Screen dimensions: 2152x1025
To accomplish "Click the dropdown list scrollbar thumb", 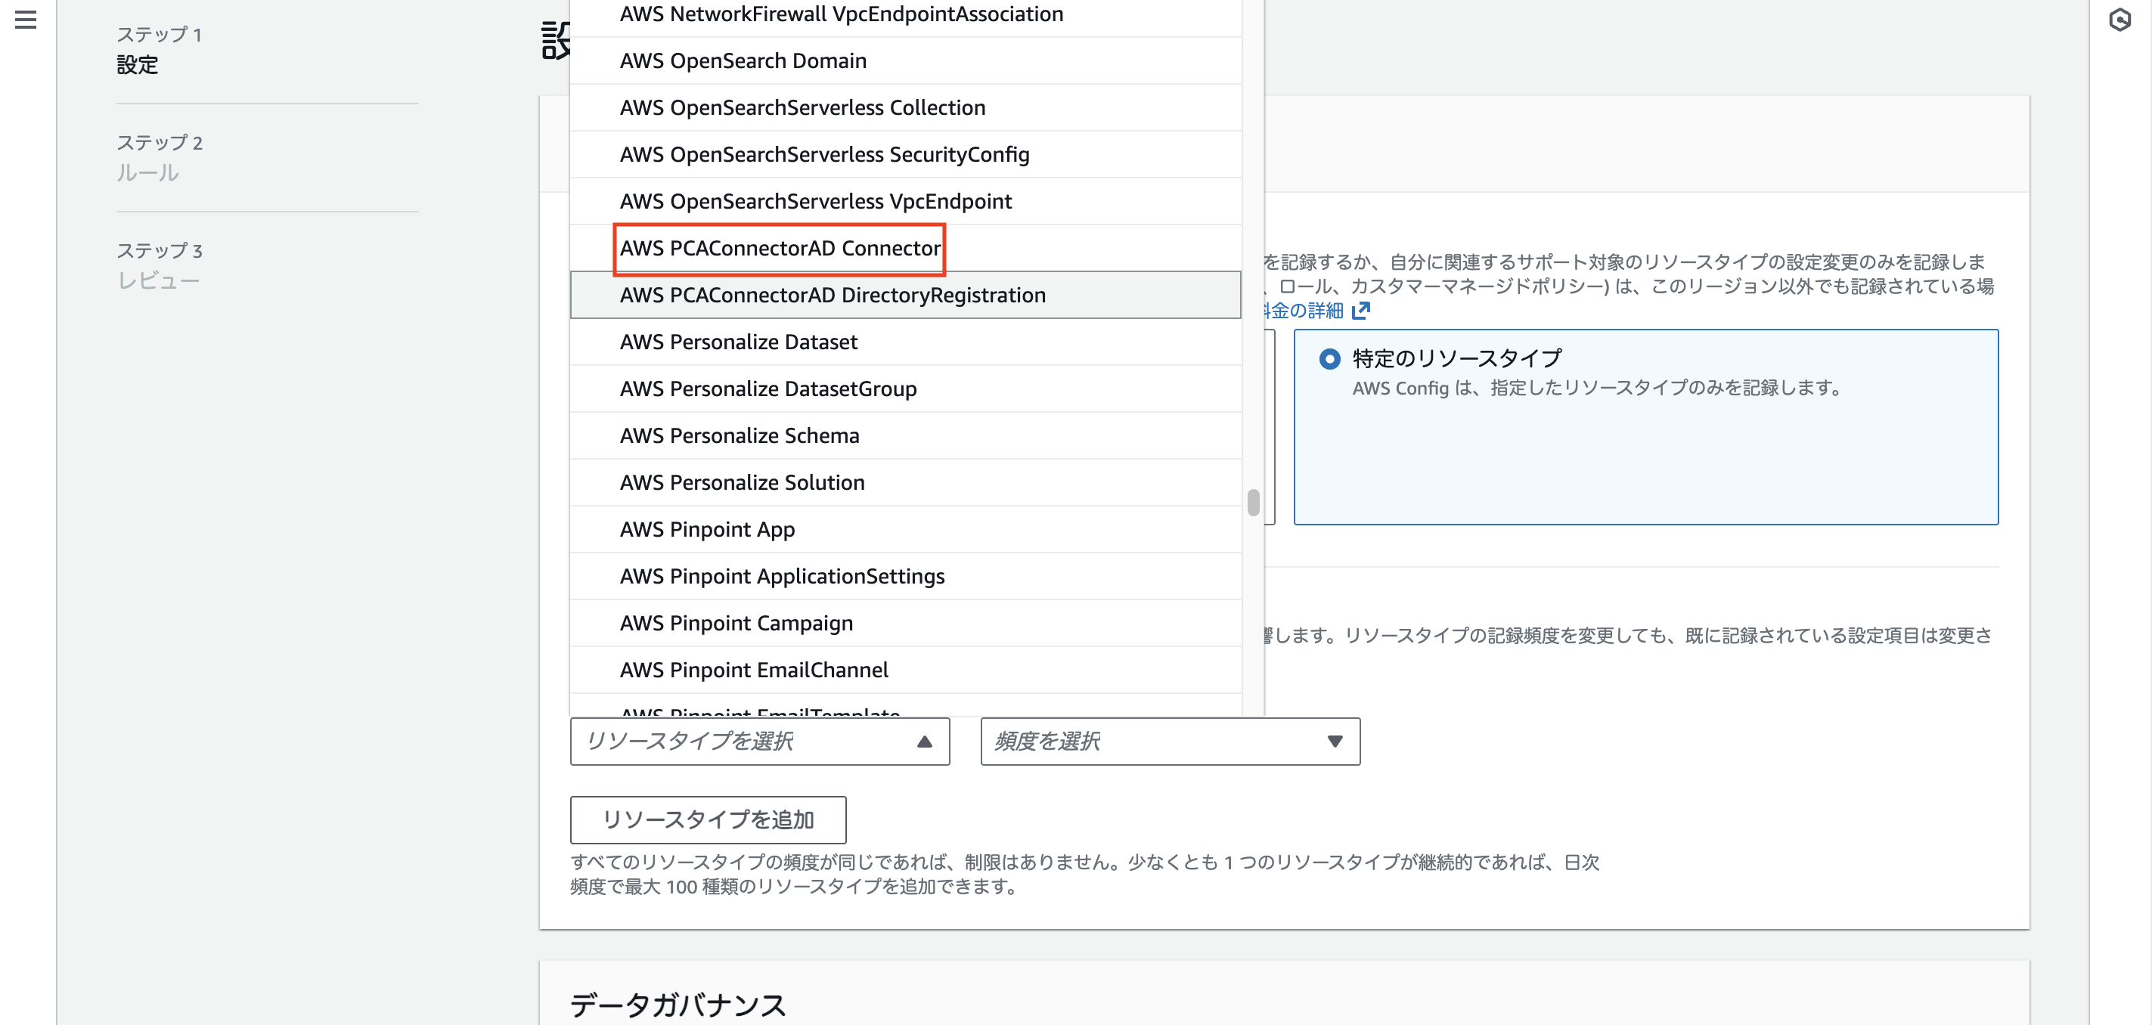I will [x=1252, y=502].
